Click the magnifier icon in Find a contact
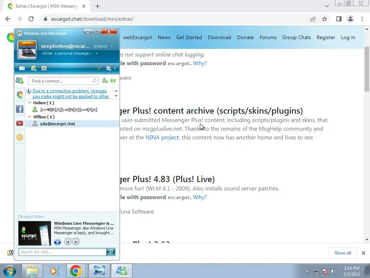 [x=94, y=81]
